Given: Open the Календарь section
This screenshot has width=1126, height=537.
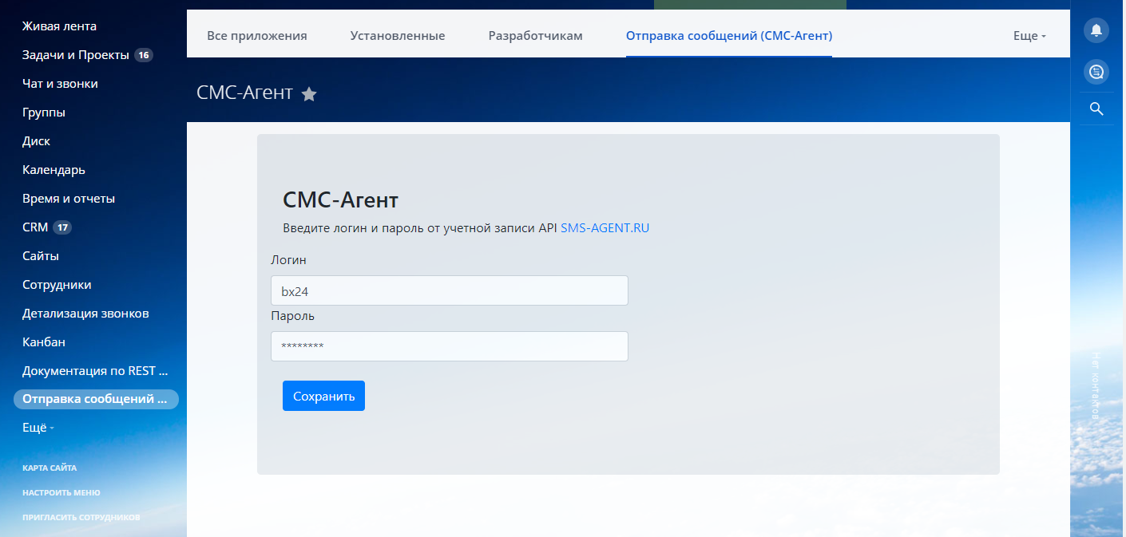Looking at the screenshot, I should 54,170.
